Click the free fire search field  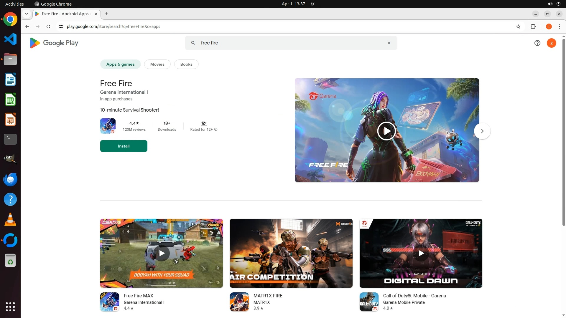(290, 43)
